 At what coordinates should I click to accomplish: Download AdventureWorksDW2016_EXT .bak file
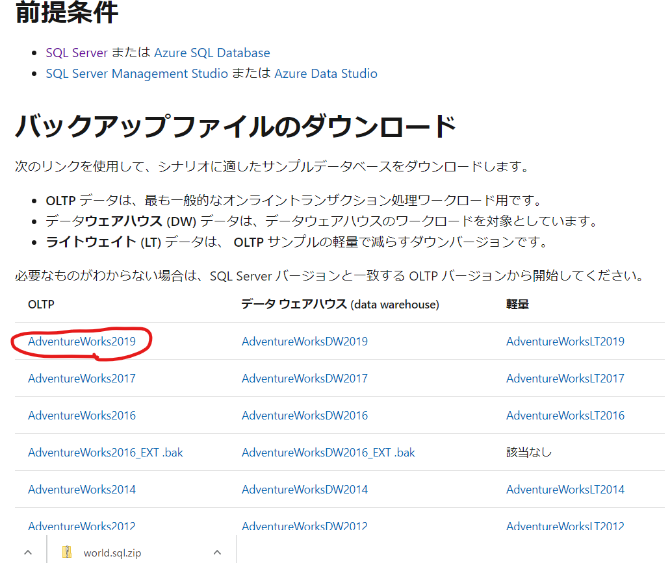pyautogui.click(x=328, y=453)
